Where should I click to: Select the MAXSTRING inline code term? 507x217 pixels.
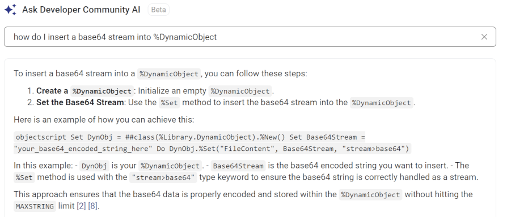pos(35,206)
